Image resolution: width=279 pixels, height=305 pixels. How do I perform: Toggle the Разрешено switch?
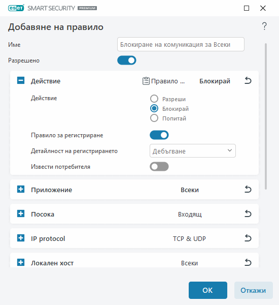coord(127,60)
